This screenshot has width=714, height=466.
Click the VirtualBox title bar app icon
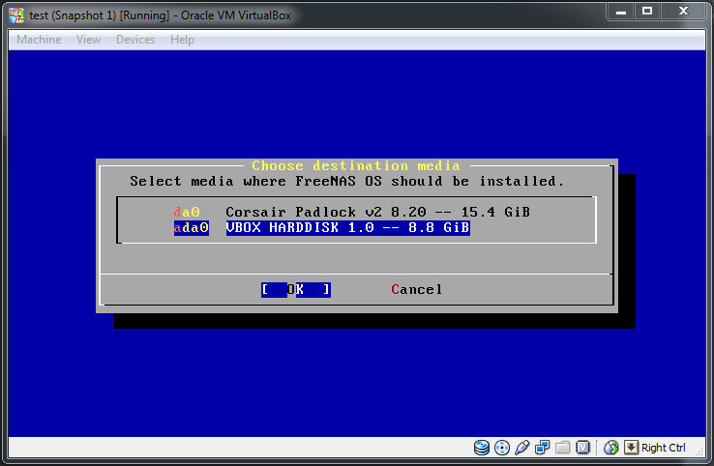tap(15, 12)
